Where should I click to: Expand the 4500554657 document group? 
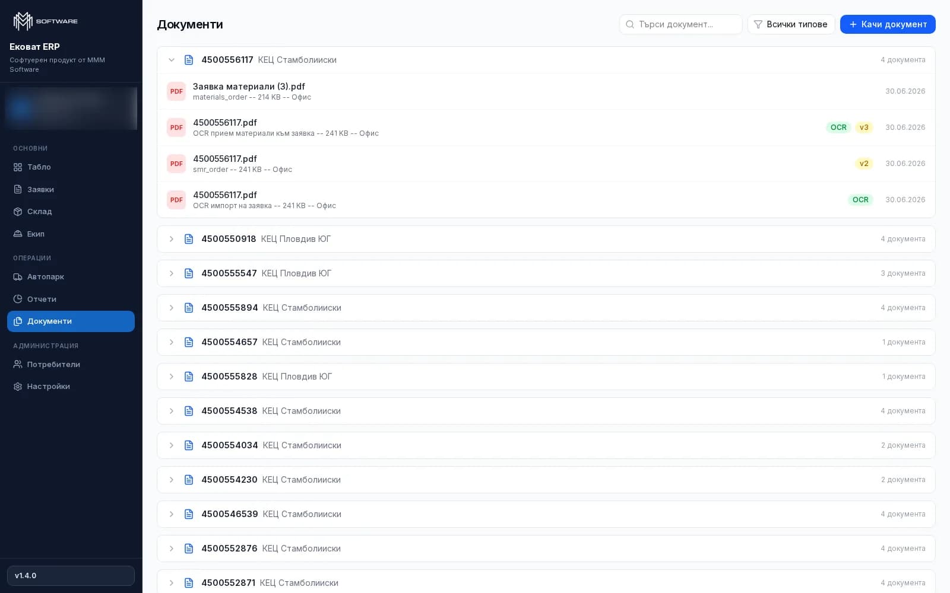[172, 342]
